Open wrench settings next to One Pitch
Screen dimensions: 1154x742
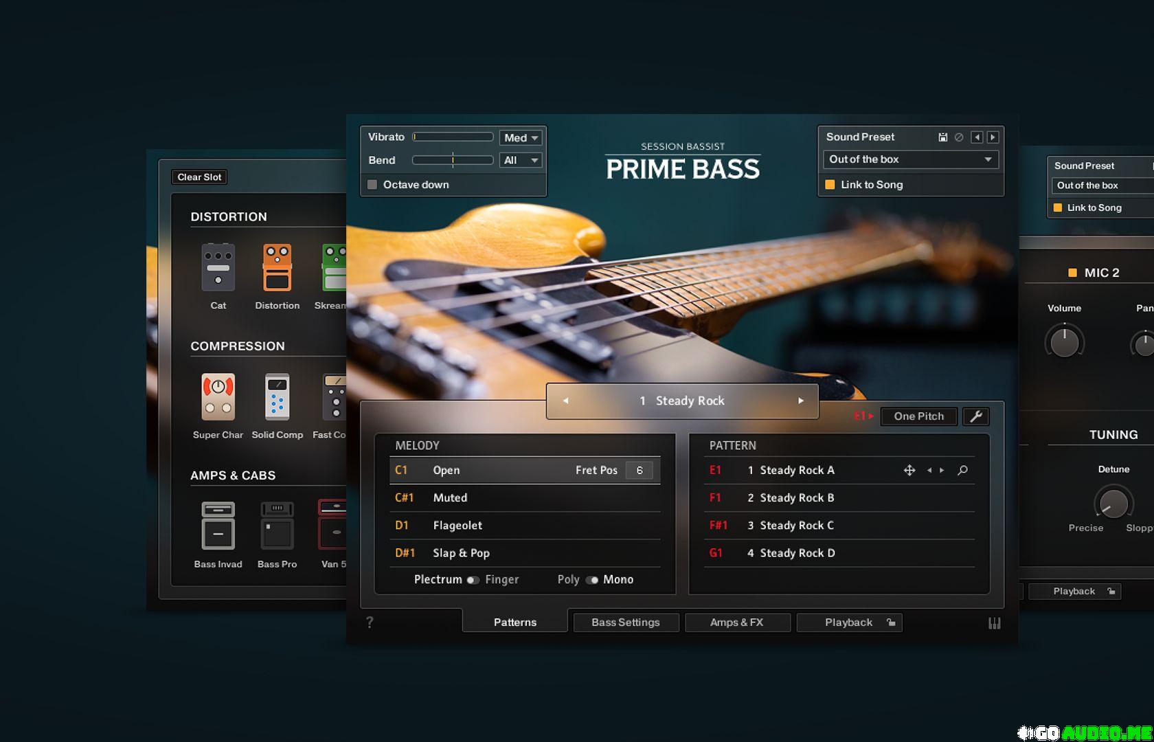(976, 416)
